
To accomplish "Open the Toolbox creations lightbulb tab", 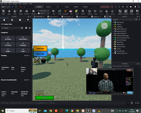I will click(x=28, y=20).
